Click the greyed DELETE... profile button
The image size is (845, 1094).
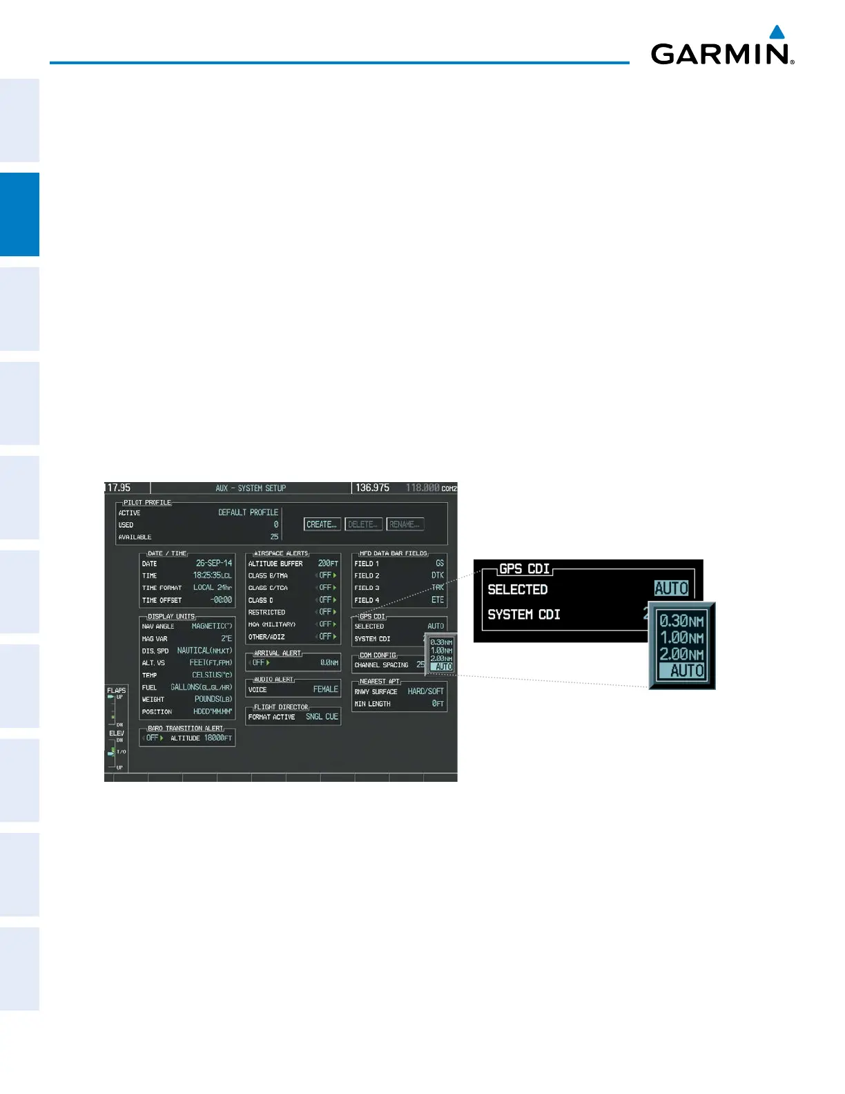(363, 524)
